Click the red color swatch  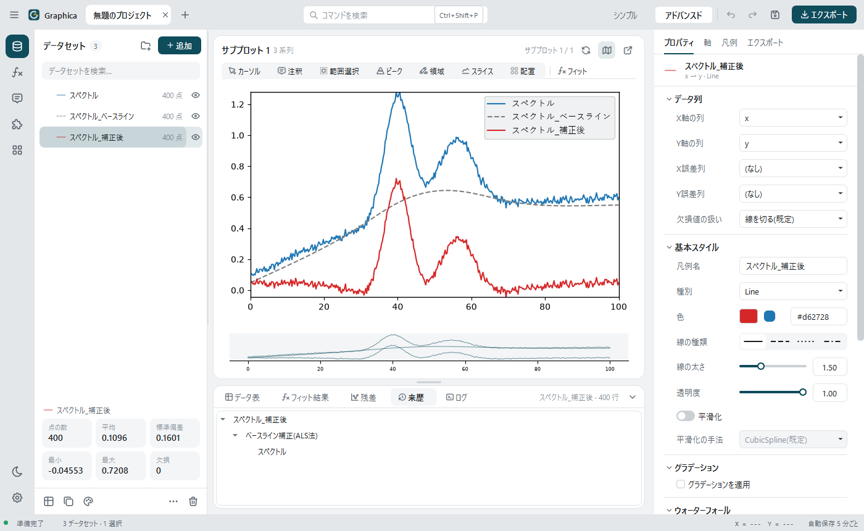click(748, 316)
